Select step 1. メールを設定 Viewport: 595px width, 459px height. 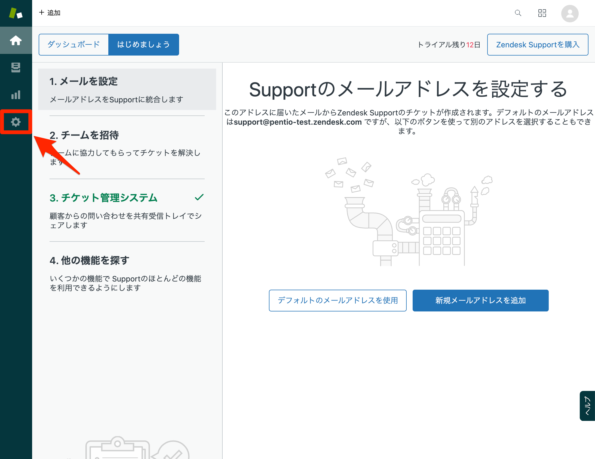(x=127, y=89)
